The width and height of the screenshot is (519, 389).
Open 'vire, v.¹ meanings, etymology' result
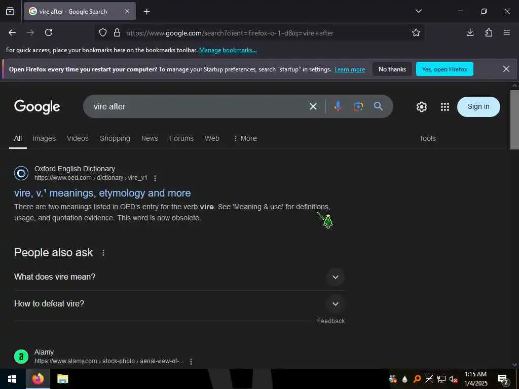102,193
